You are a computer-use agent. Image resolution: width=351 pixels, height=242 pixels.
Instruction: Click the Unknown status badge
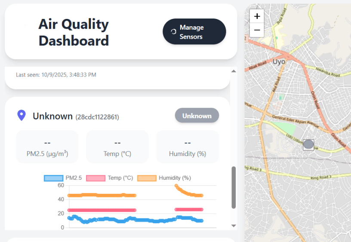pyautogui.click(x=197, y=116)
